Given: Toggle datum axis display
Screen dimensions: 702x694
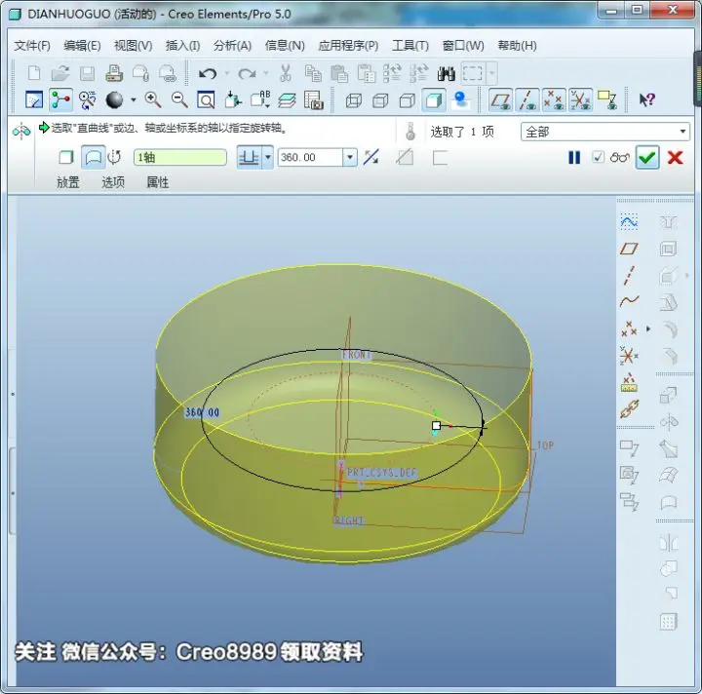Looking at the screenshot, I should tap(526, 99).
